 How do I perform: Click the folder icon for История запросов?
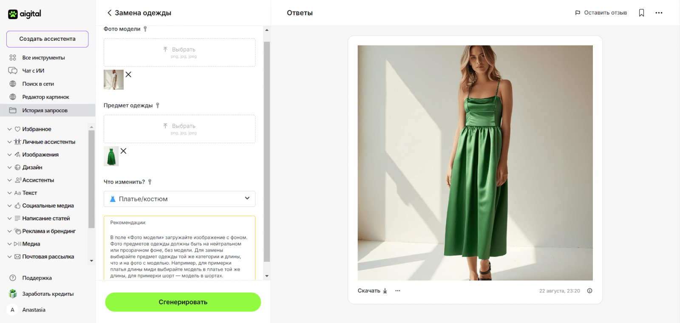click(13, 110)
